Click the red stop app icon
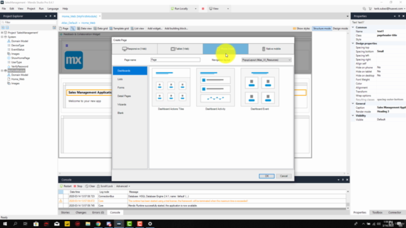The image size is (406, 228). 203,8
